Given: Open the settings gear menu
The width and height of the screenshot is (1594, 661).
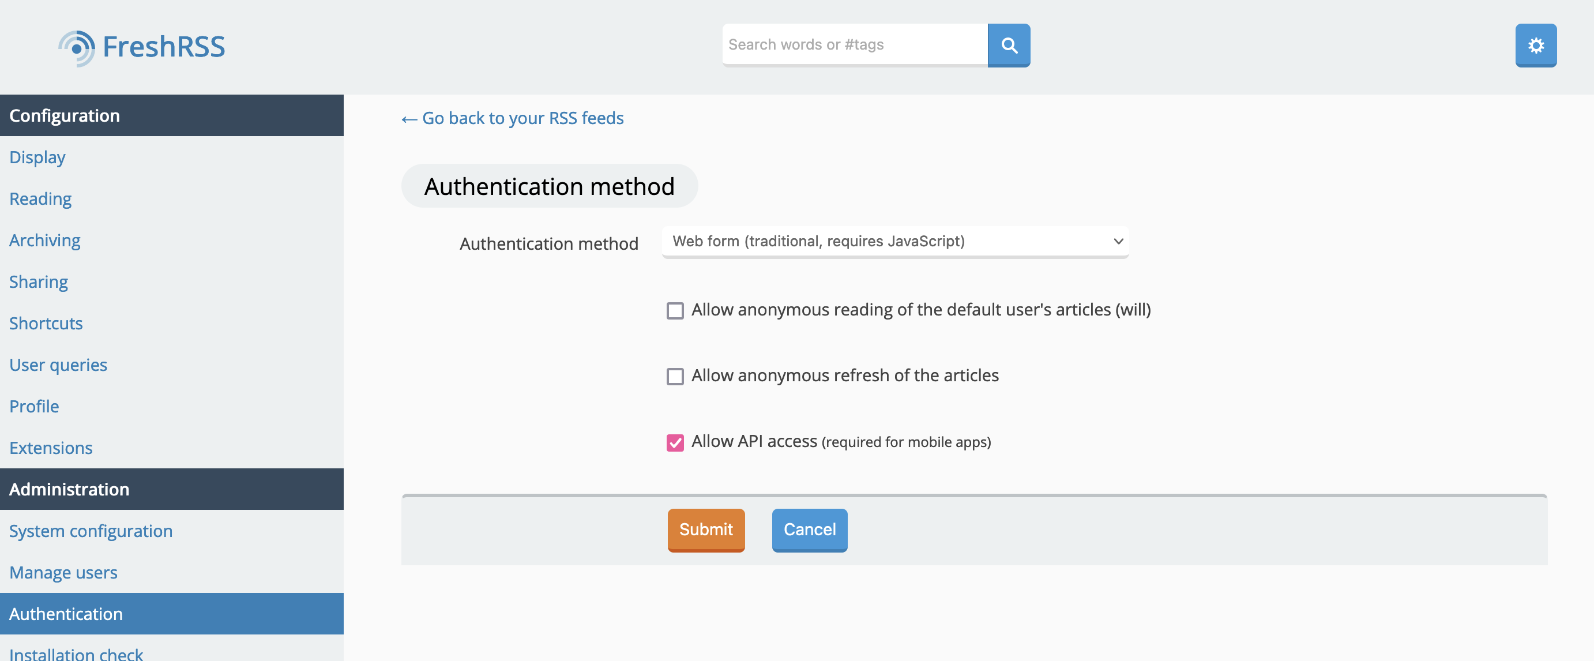Looking at the screenshot, I should point(1536,45).
